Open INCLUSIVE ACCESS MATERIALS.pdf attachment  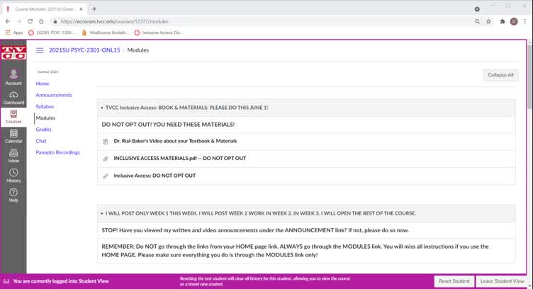[x=179, y=158]
